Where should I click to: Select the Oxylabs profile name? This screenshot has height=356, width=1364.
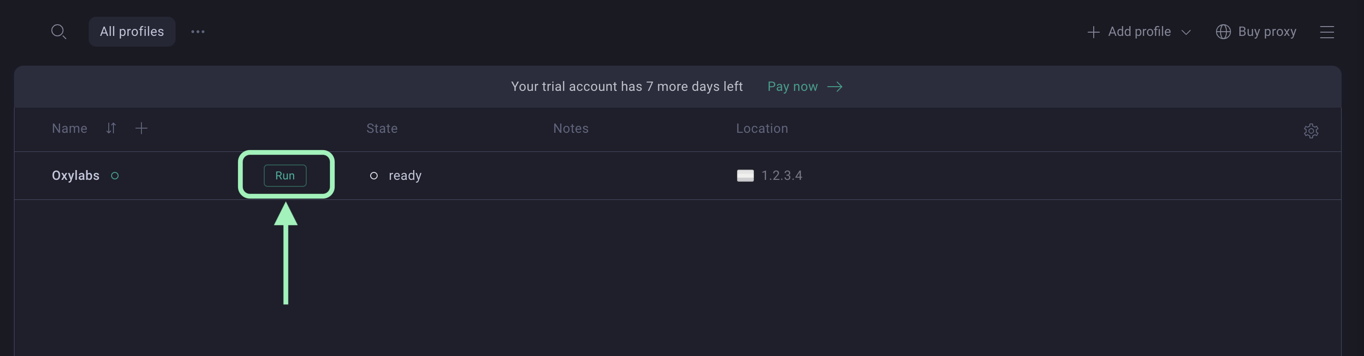pyautogui.click(x=75, y=175)
